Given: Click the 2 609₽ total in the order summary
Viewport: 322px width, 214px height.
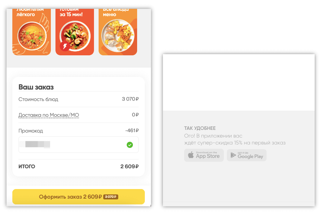Looking at the screenshot, I should (129, 167).
